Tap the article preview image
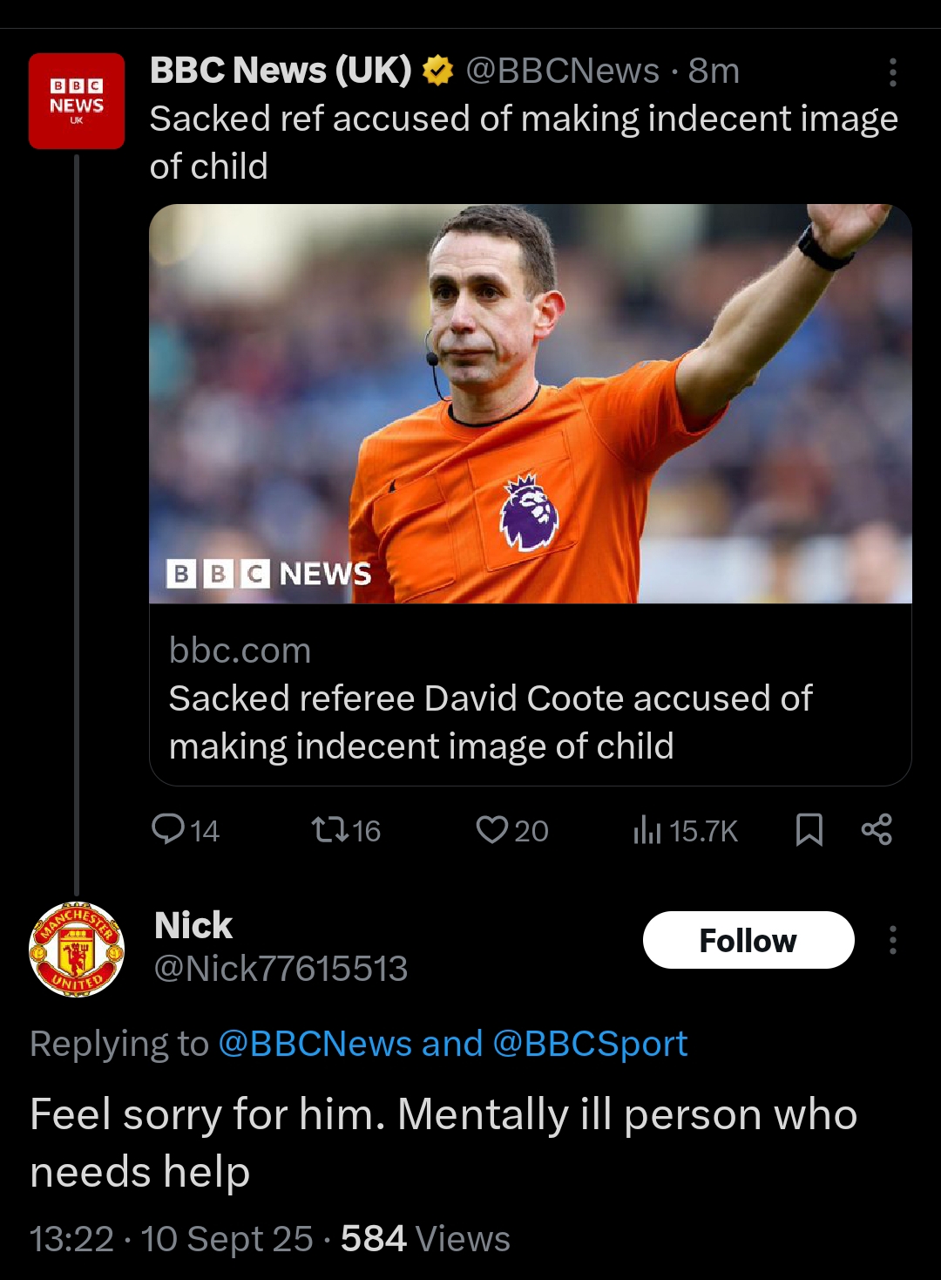The image size is (941, 1280). click(x=530, y=403)
